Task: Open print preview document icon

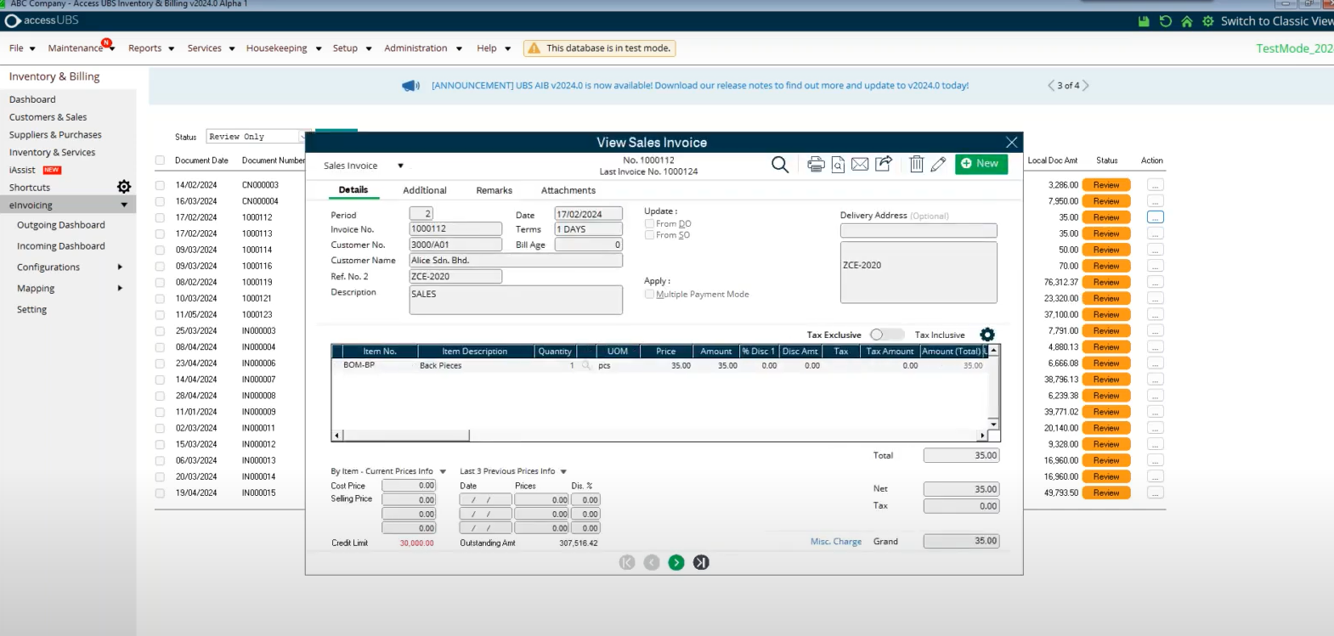Action: point(838,164)
